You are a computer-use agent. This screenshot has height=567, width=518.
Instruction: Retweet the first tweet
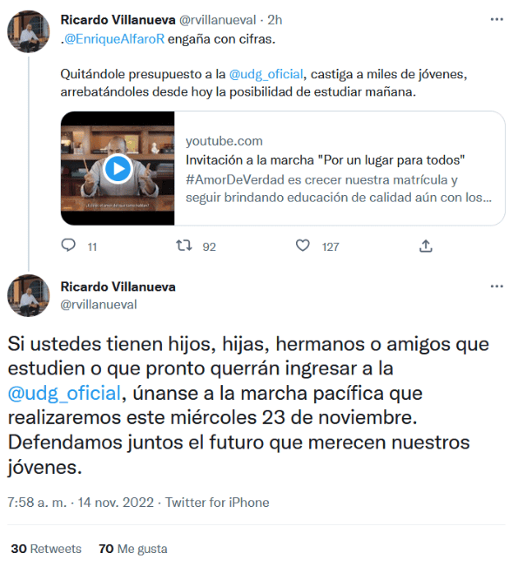click(x=184, y=246)
